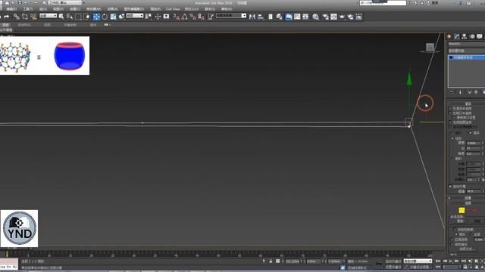Toggle the Percent Snap icon
485x272 pixels.
pyautogui.click(x=192, y=17)
